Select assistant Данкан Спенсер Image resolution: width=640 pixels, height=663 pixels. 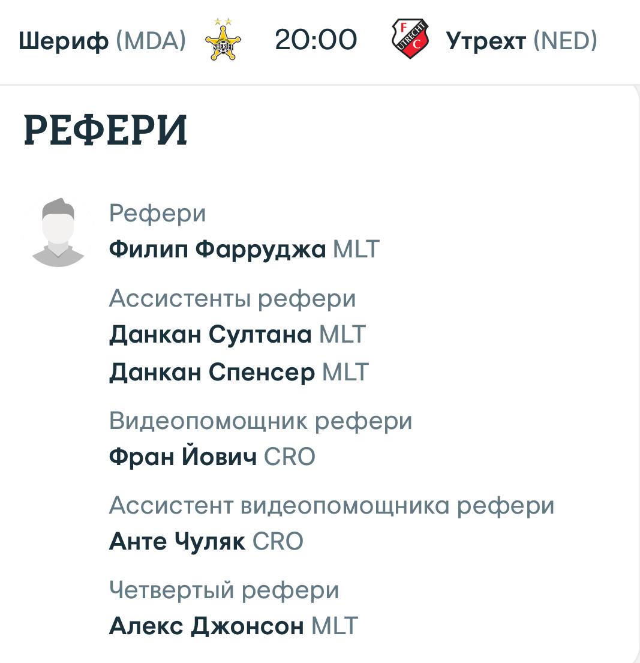pos(212,372)
